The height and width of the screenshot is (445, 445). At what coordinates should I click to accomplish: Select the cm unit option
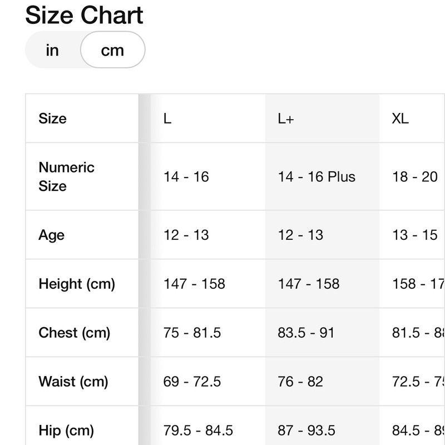112,50
